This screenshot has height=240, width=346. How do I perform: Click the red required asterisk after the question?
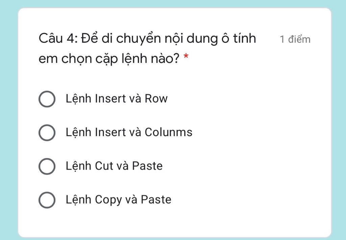(186, 56)
